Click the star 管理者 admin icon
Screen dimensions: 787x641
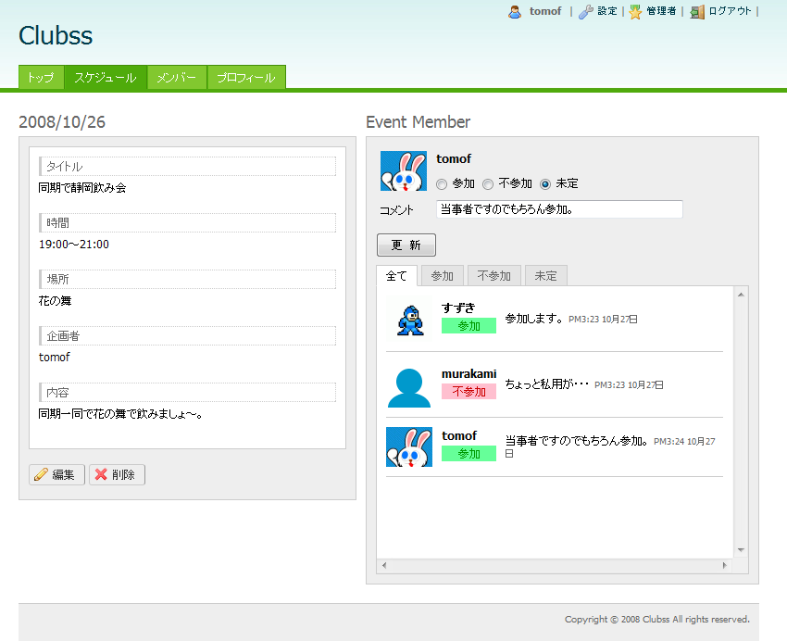point(635,11)
